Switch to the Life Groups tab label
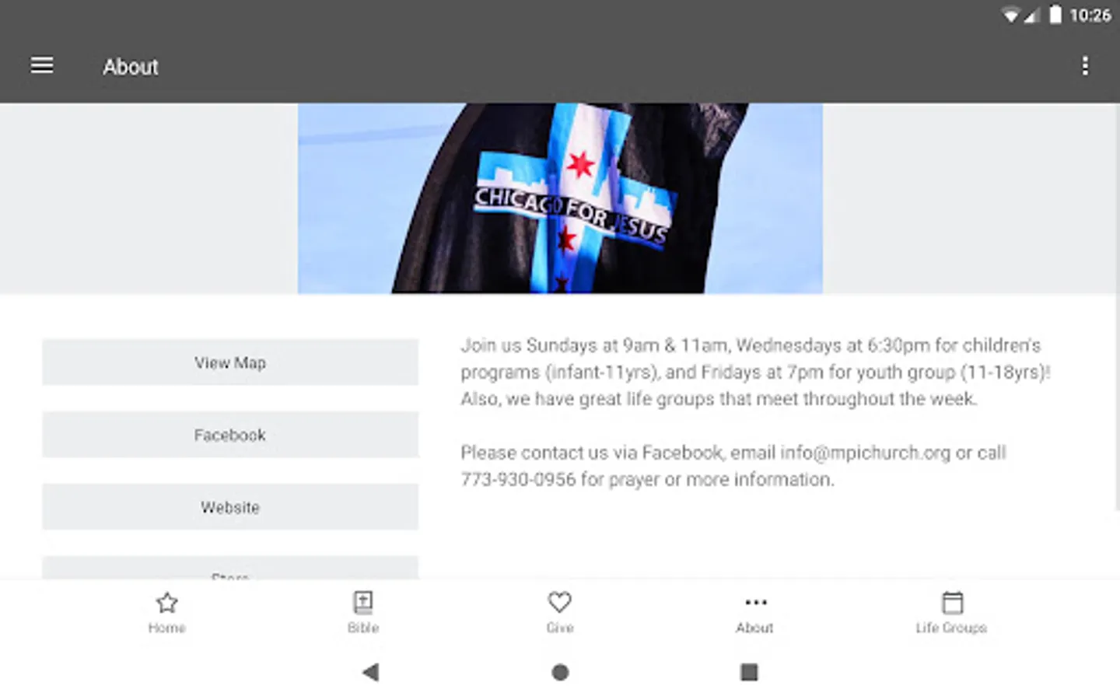This screenshot has width=1120, height=700. (x=951, y=628)
